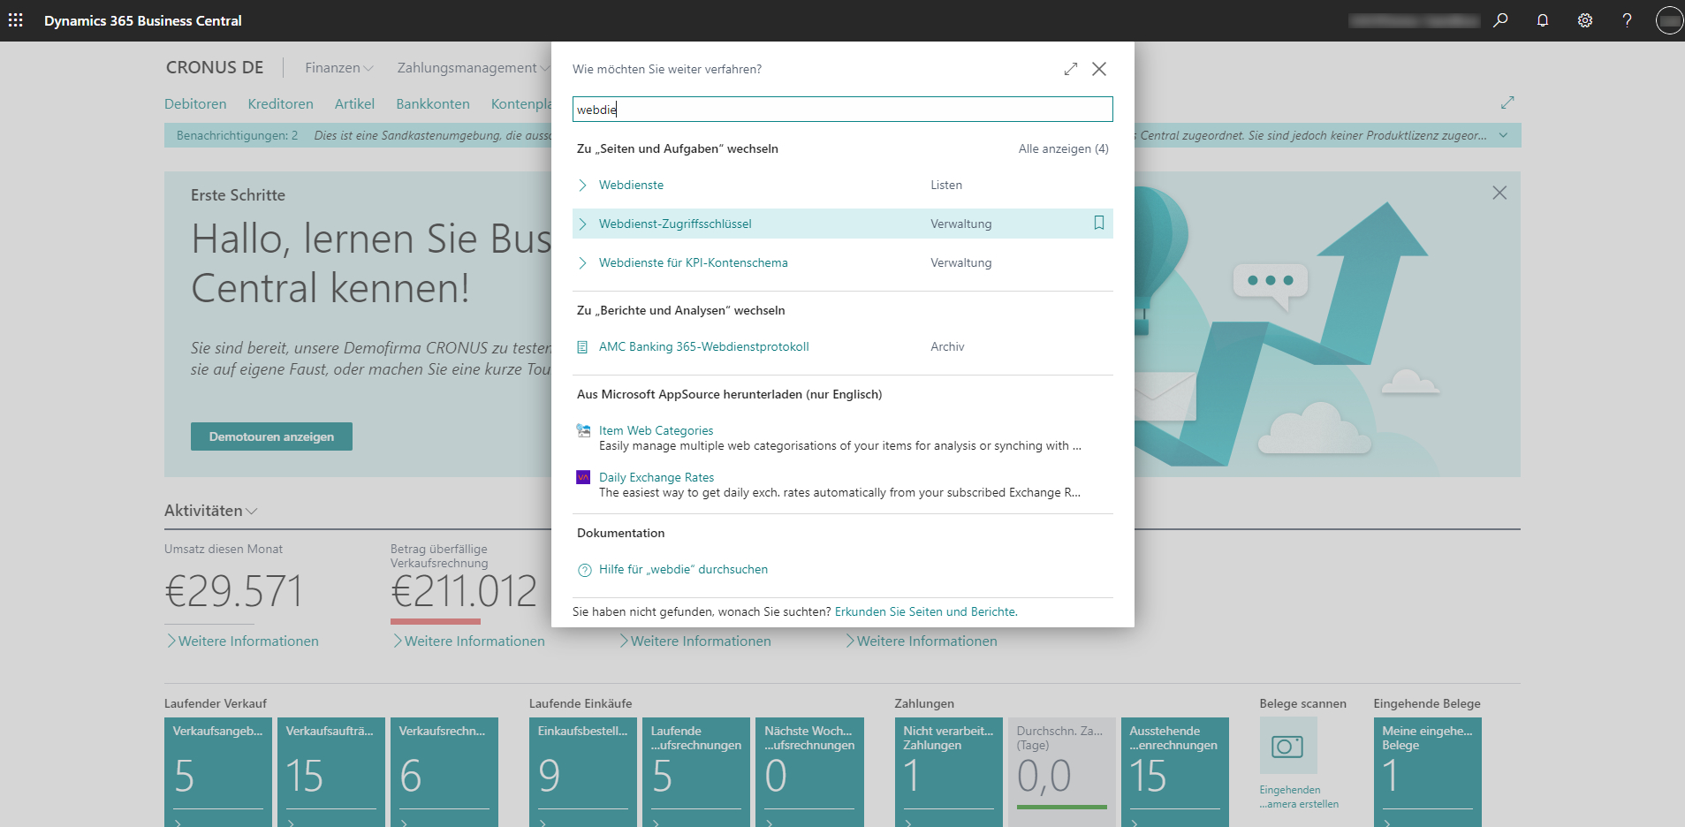Open Nächste Woche fällige Einkaufsrechnungen tile

click(x=809, y=771)
